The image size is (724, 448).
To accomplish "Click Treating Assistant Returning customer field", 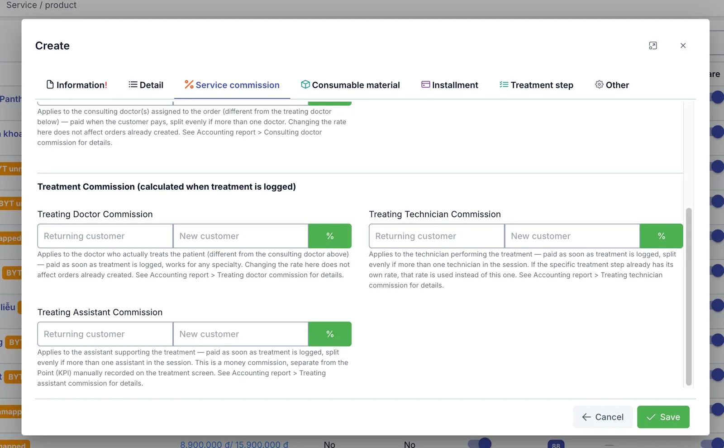I will (105, 334).
